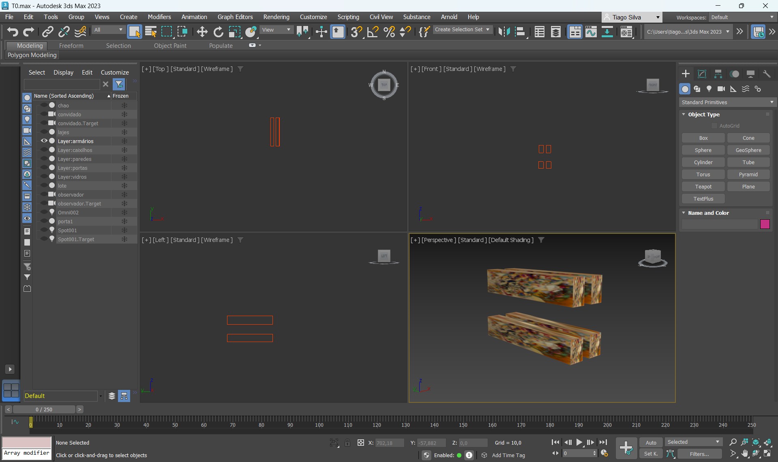Activate the Select and Rotate tool
Viewport: 778px width, 462px height.
point(218,32)
